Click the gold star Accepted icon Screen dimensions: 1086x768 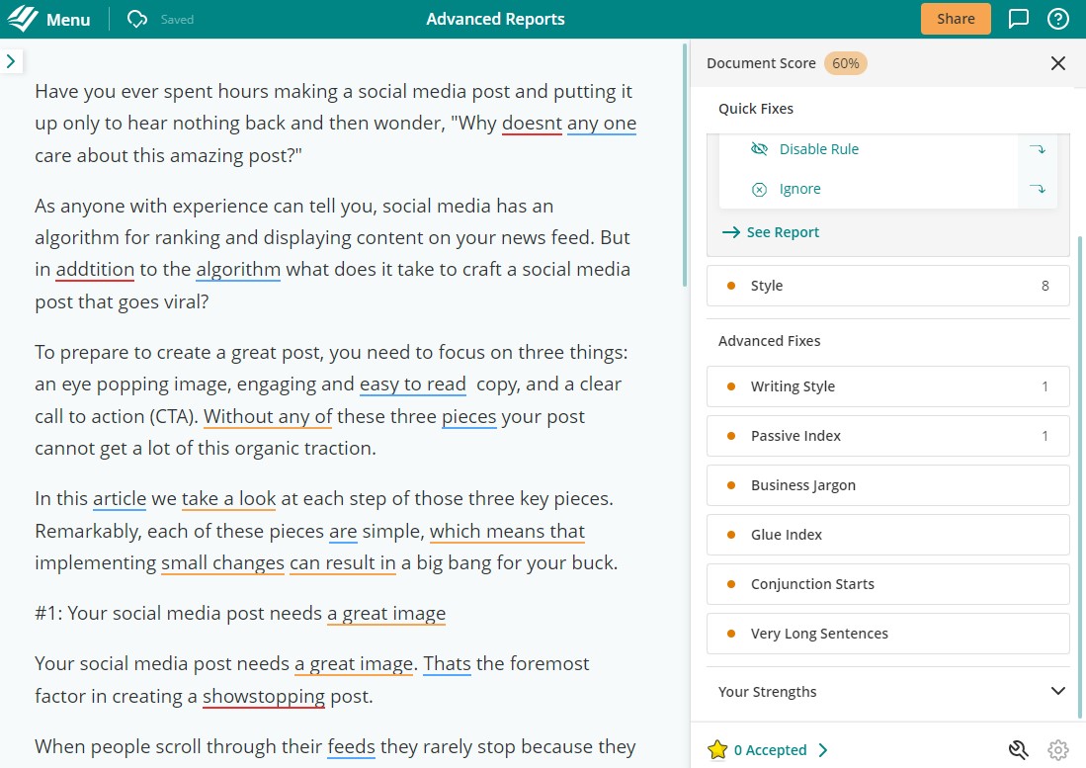(717, 749)
